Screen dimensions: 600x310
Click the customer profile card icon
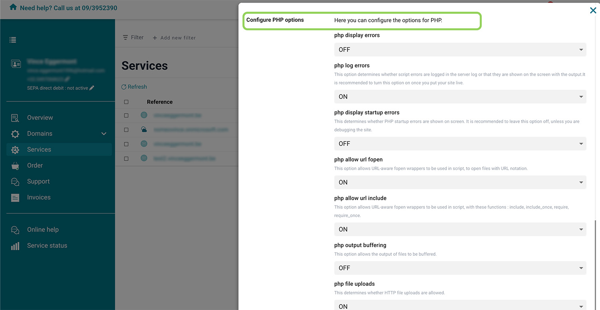[x=16, y=64]
